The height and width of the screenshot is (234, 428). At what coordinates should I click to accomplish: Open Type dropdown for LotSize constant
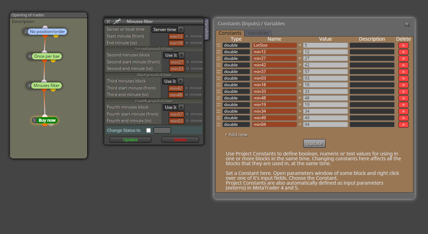tap(236, 45)
